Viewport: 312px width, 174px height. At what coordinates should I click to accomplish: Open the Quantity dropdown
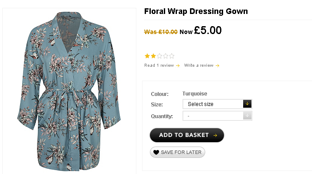217,116
